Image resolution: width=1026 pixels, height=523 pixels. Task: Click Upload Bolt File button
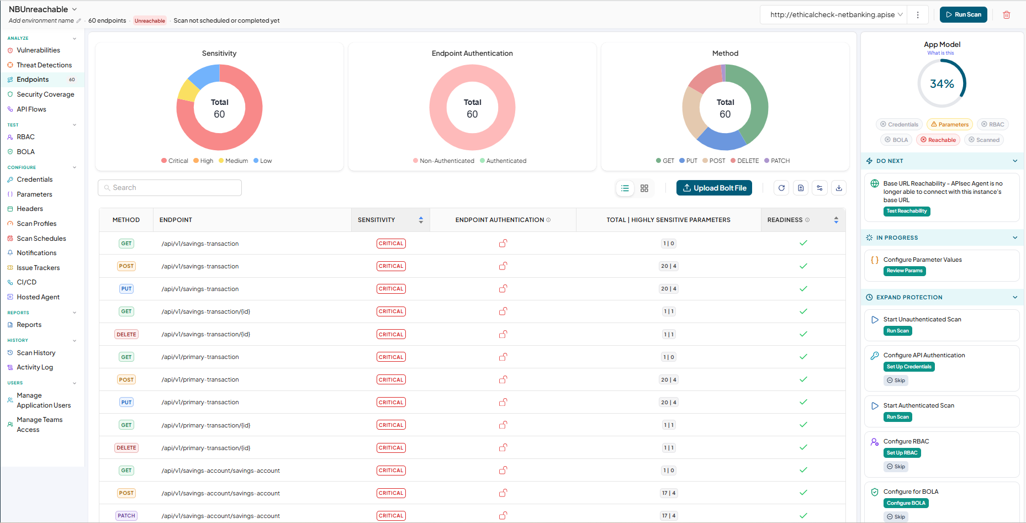coord(714,188)
